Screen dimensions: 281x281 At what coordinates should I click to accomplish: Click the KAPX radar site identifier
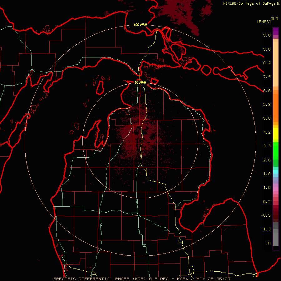click(x=183, y=279)
